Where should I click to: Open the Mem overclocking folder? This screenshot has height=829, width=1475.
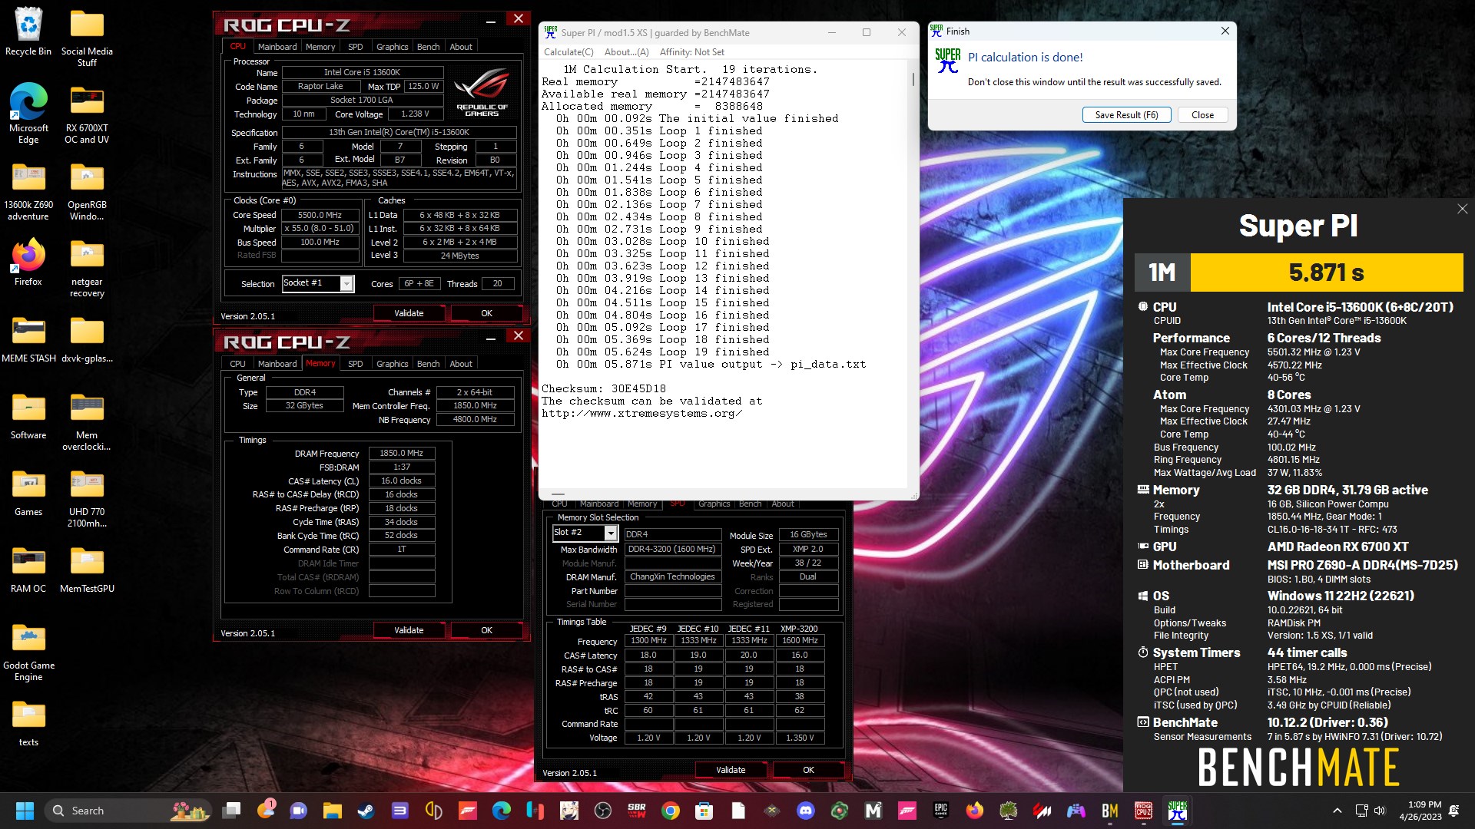pyautogui.click(x=87, y=421)
